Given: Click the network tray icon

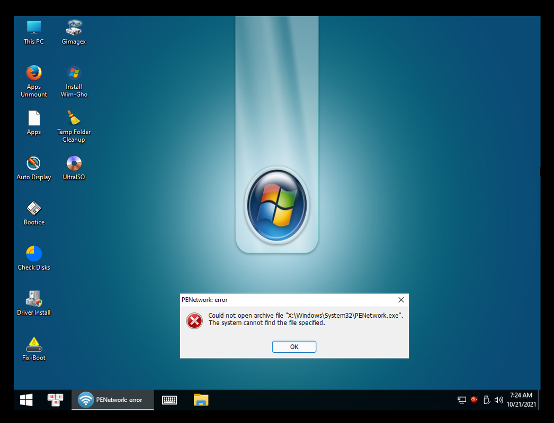Looking at the screenshot, I should (461, 400).
